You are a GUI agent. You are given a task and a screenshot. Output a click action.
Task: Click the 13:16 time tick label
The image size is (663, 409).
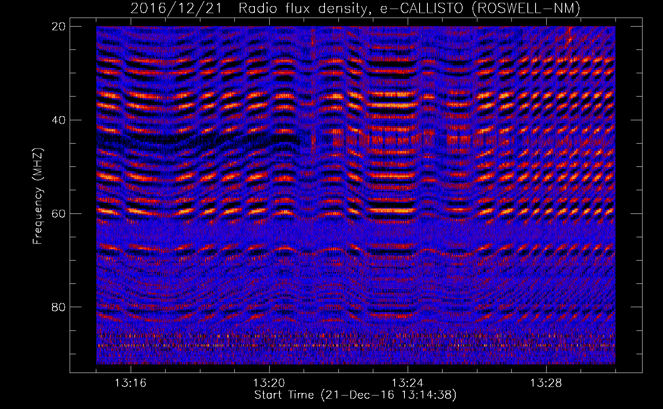(x=131, y=383)
